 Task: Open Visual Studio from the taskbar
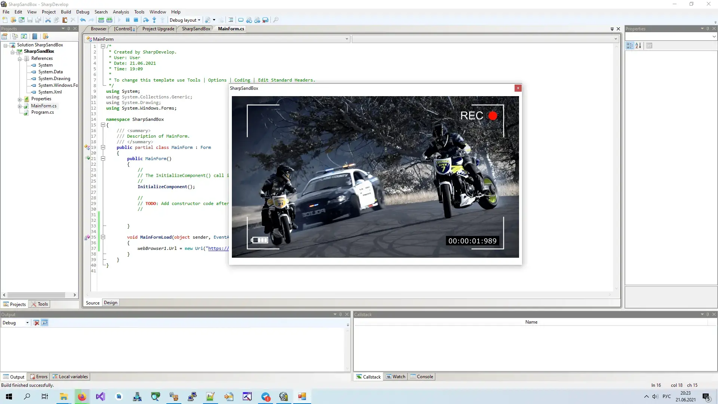click(100, 397)
